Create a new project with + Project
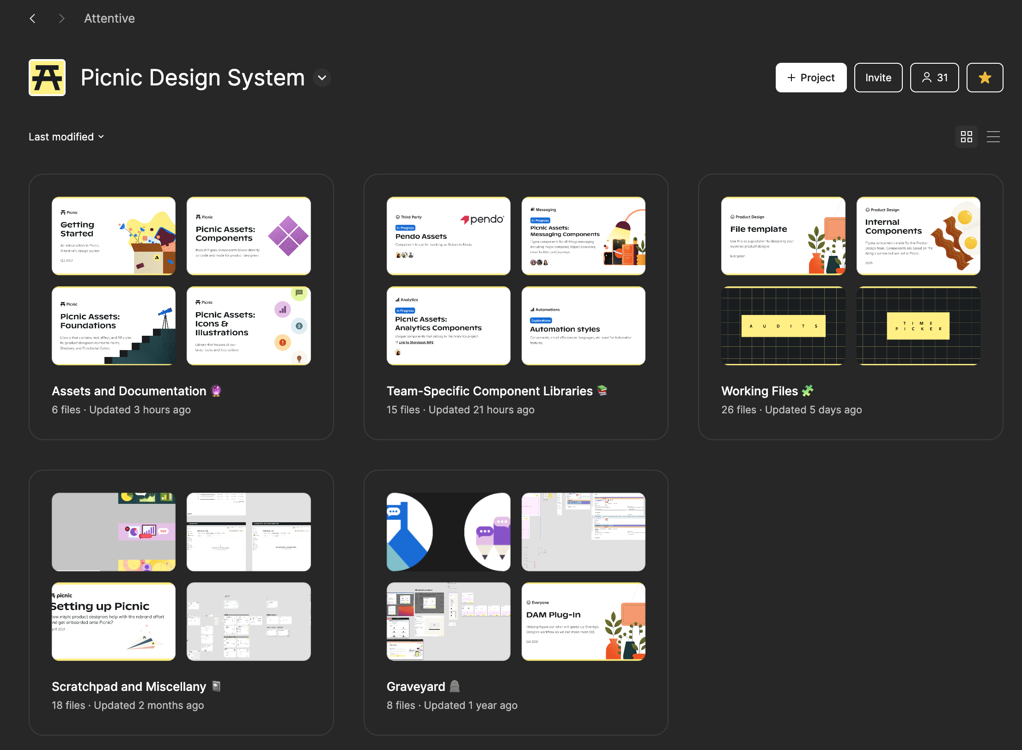The height and width of the screenshot is (750, 1022). pyautogui.click(x=811, y=78)
